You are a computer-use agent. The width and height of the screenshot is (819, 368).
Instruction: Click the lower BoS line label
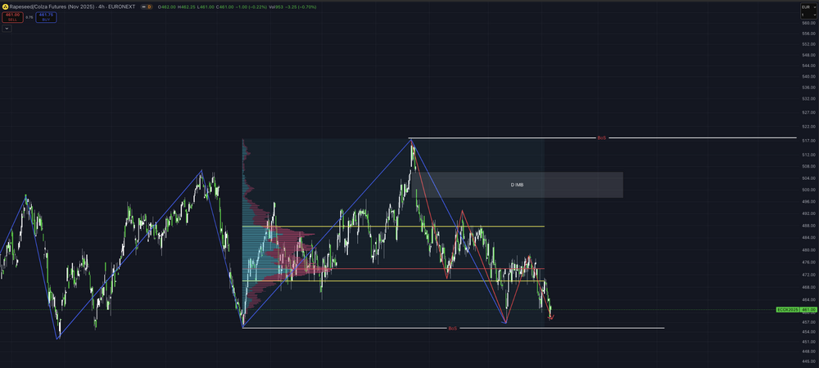point(452,329)
